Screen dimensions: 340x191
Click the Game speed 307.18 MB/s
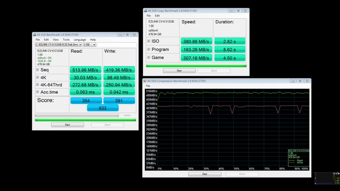[196, 58]
